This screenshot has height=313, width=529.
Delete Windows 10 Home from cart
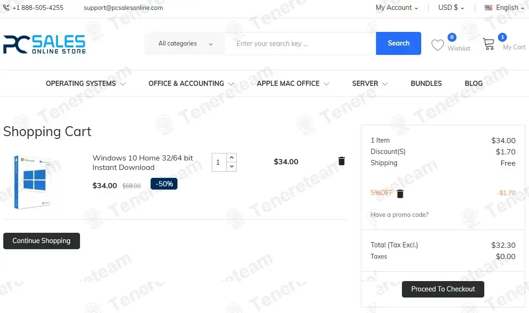(x=342, y=161)
